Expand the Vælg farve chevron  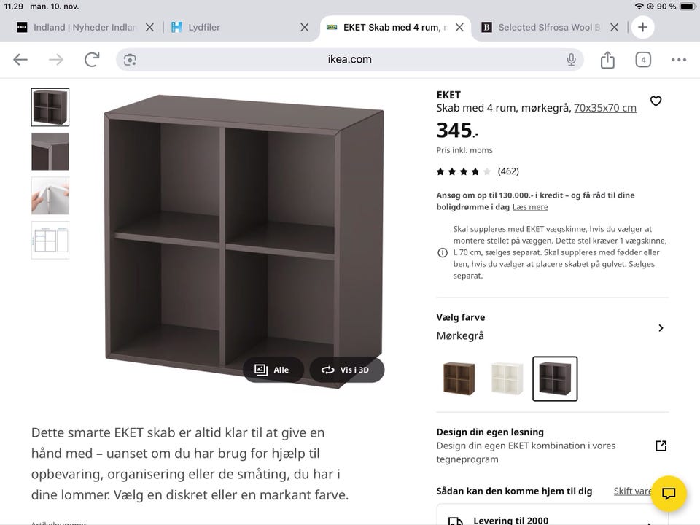click(661, 328)
